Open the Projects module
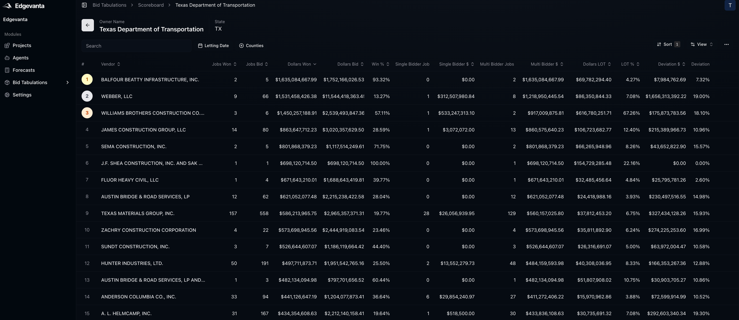 [22, 45]
